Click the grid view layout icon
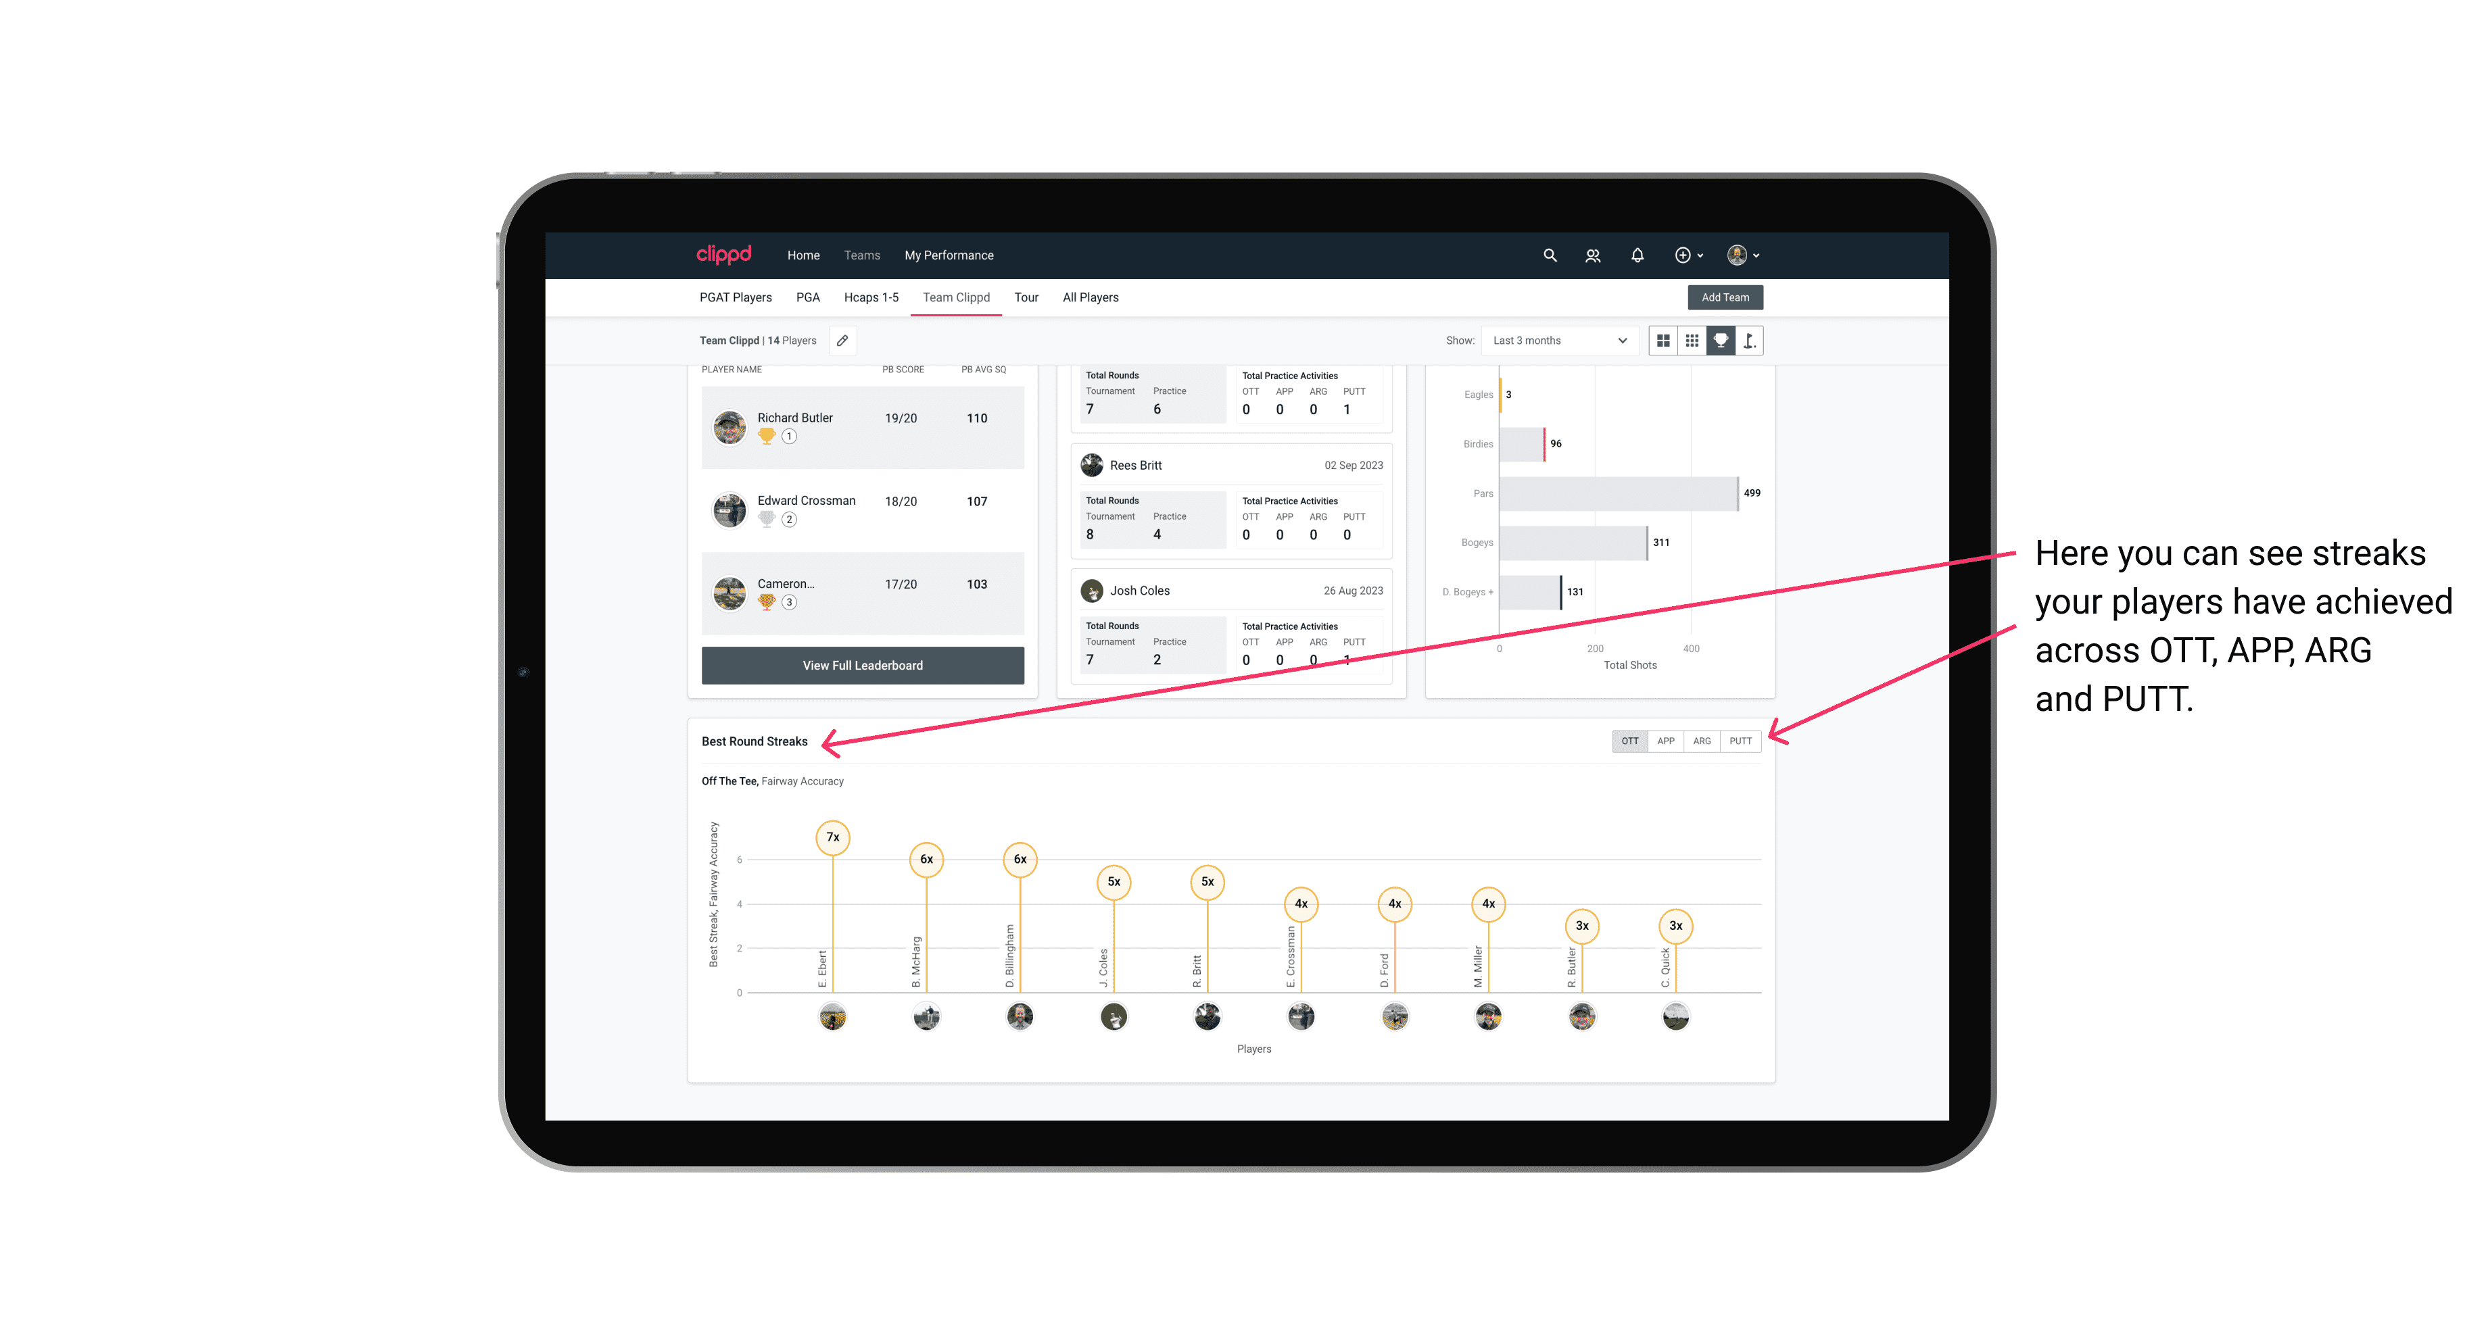This screenshot has height=1338, width=2488. [1662, 341]
